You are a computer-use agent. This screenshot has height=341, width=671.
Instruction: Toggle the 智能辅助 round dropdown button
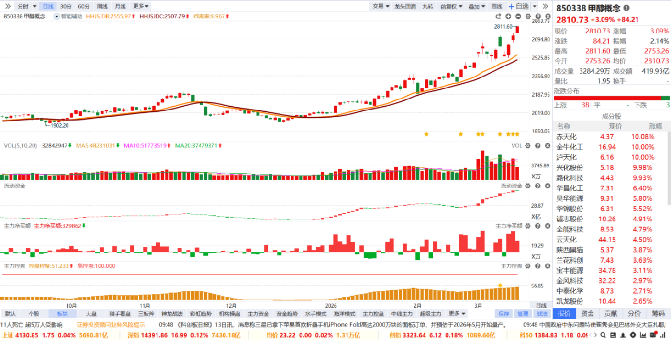tap(57, 16)
